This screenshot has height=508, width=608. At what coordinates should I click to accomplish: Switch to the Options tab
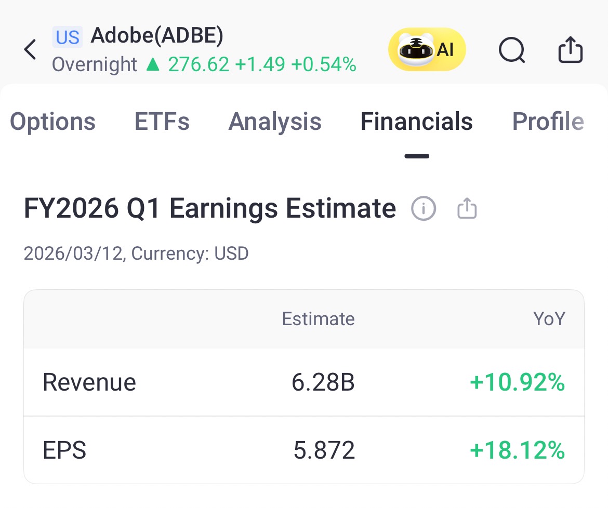[52, 122]
